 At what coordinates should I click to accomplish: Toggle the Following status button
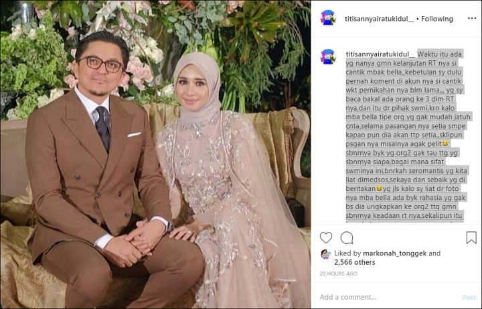[x=436, y=19]
